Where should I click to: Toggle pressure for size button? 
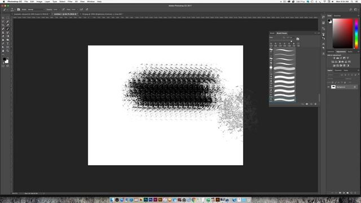(87, 10)
